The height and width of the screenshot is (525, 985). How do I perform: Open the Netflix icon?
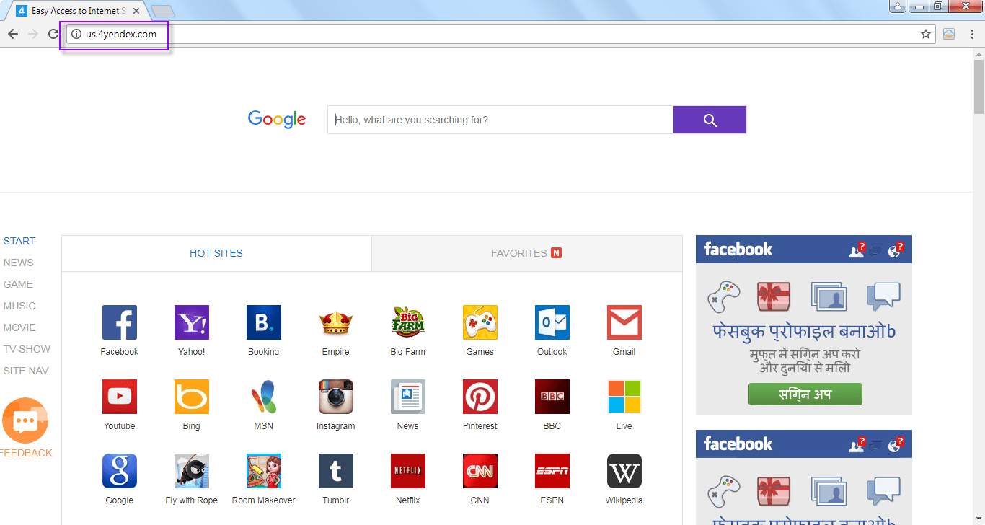(x=408, y=471)
